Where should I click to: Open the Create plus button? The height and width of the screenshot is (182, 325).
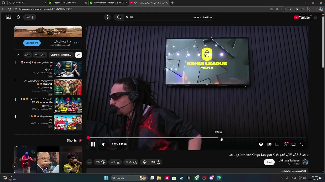pyautogui.click(x=30, y=17)
